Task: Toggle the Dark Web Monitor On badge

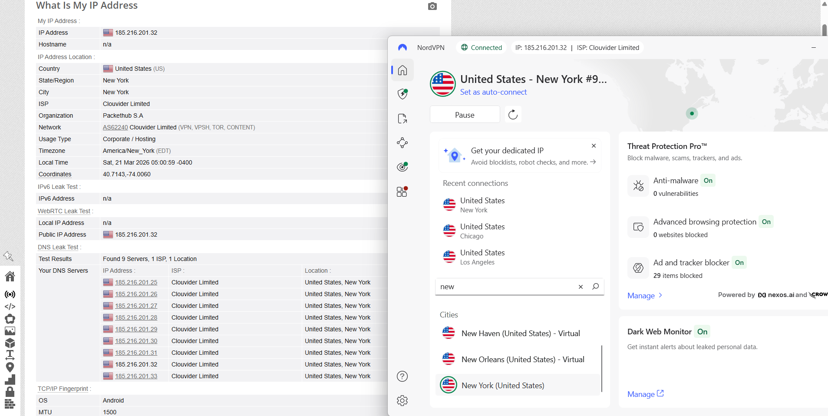Action: point(702,332)
